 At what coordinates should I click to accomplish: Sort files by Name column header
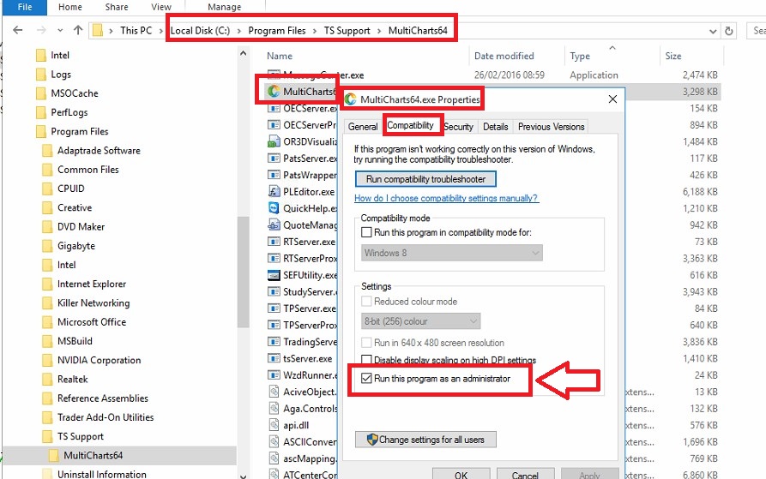[280, 56]
